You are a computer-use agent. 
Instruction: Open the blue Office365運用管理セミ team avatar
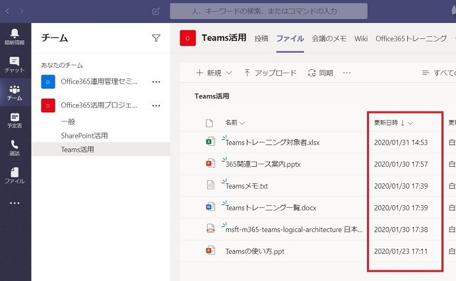click(48, 82)
